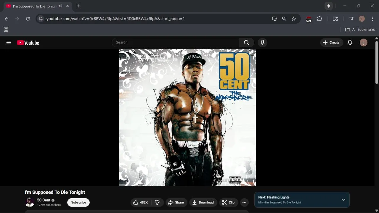Viewport: 379px width, 213px height.
Task: Subscribe to 50 Cent channel
Action: point(78,202)
